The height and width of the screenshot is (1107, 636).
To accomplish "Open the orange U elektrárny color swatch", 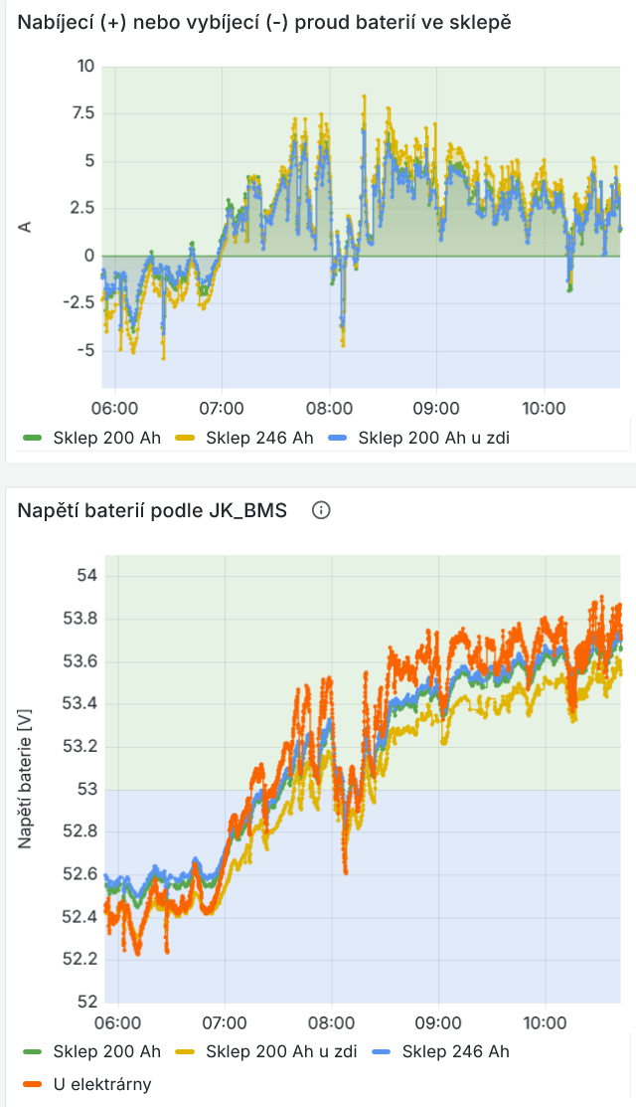I will click(x=32, y=1083).
